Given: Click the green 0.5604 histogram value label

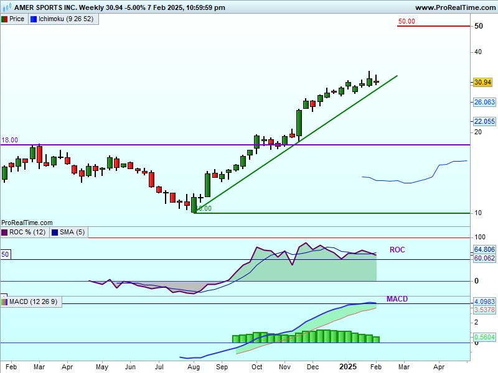Looking at the screenshot, I should coord(484,338).
